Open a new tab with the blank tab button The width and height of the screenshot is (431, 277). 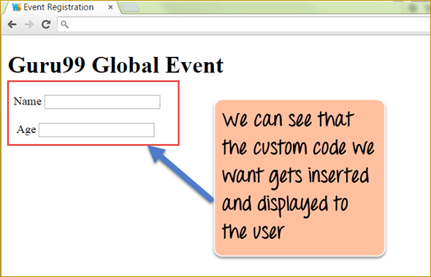(130, 7)
